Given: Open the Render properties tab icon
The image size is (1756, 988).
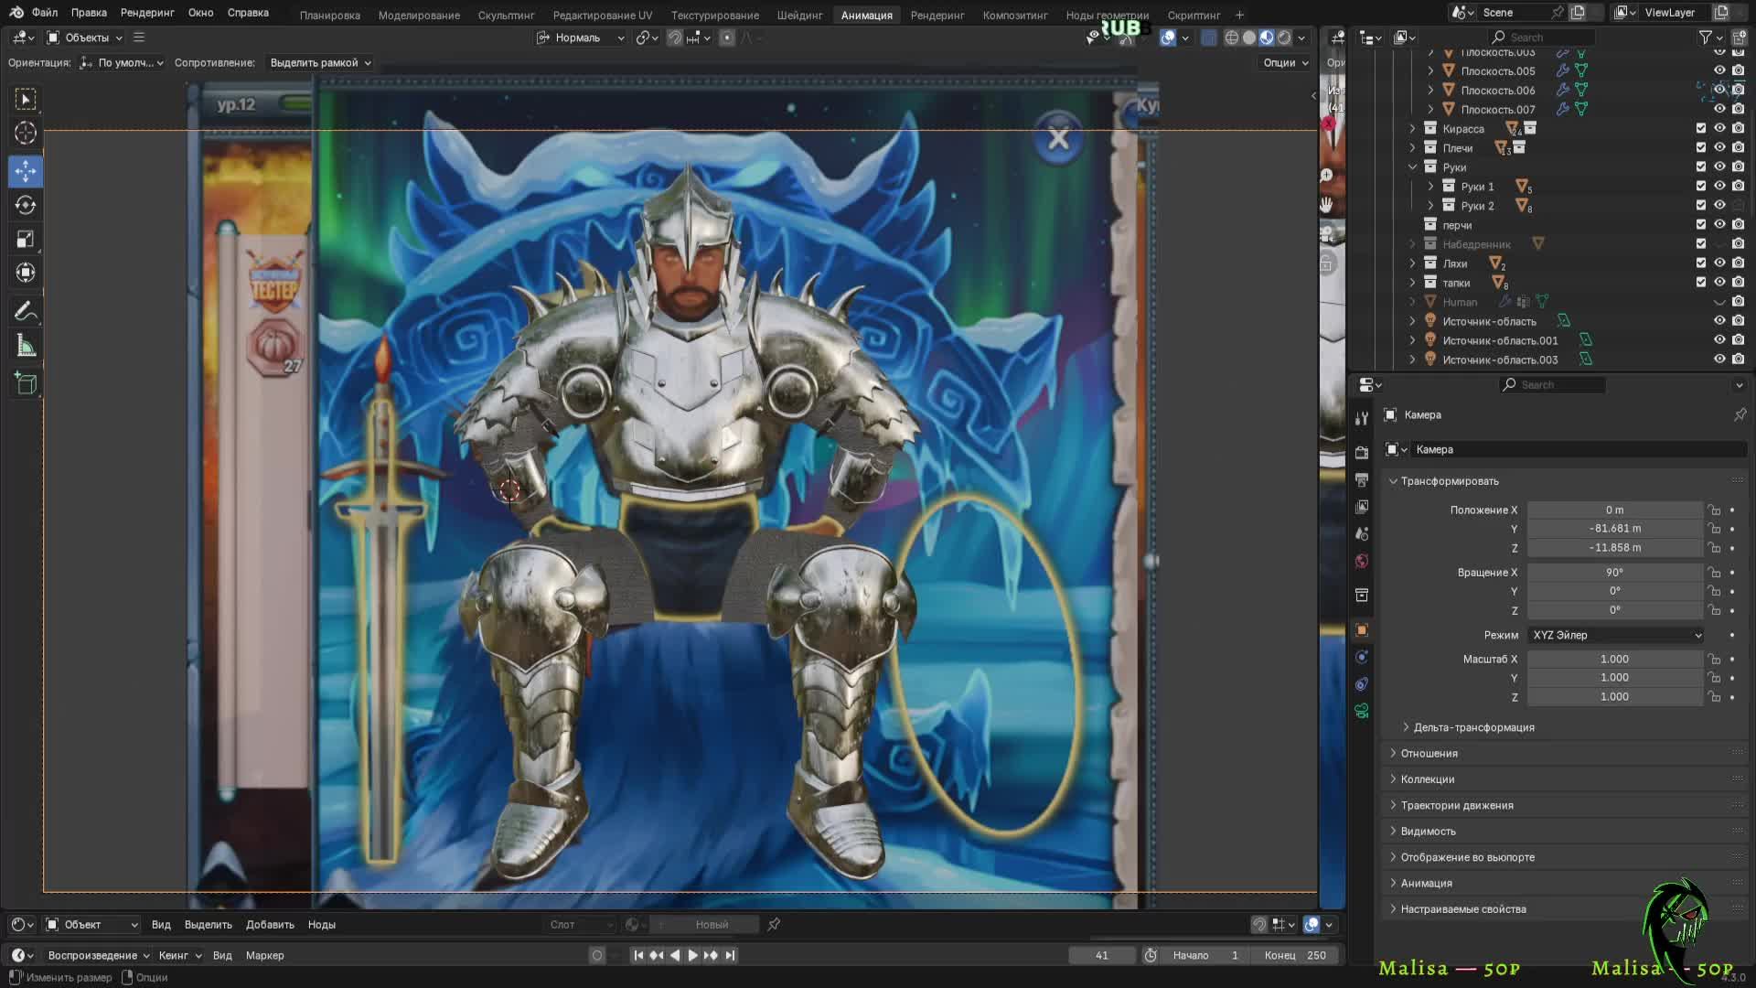Looking at the screenshot, I should tap(1362, 453).
